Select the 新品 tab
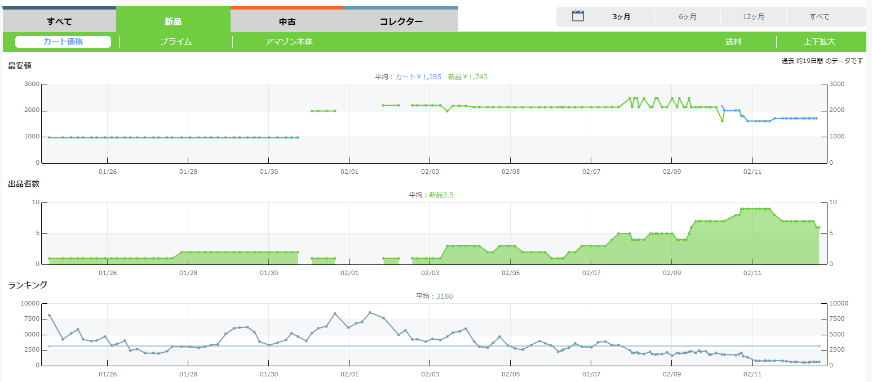Image resolution: width=872 pixels, height=382 pixels. coord(173,22)
